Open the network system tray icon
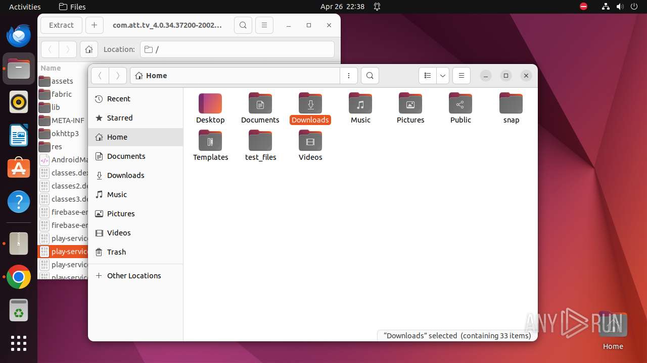This screenshot has width=647, height=363. pyautogui.click(x=606, y=7)
